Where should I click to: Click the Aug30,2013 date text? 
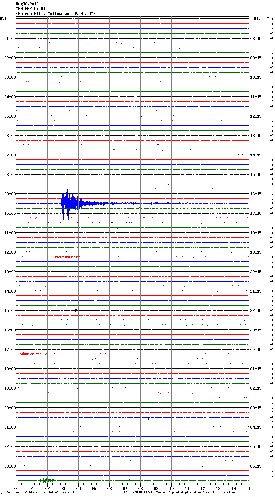27,4
